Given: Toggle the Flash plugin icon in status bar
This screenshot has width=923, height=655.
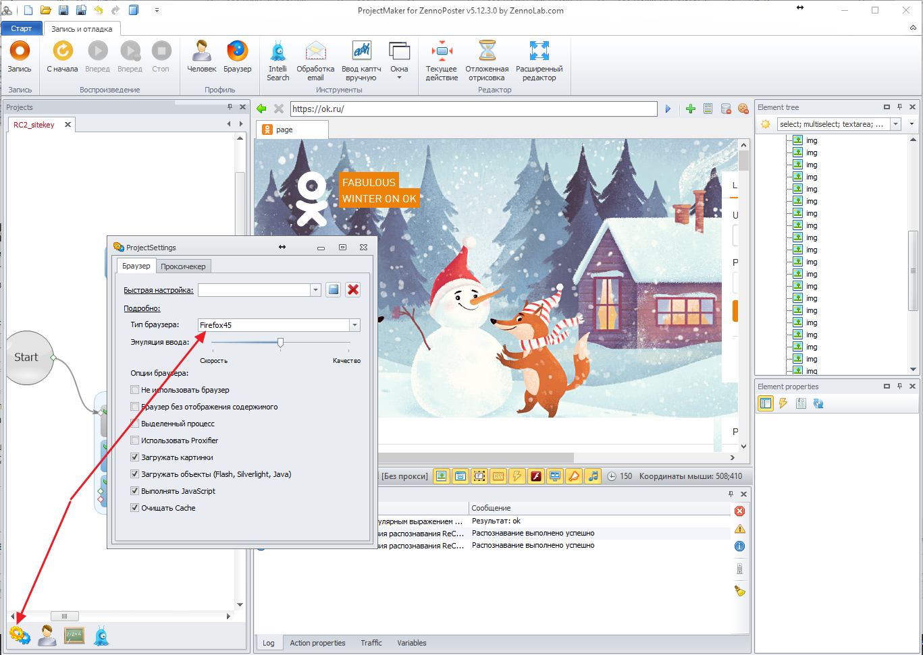Looking at the screenshot, I should (x=536, y=476).
